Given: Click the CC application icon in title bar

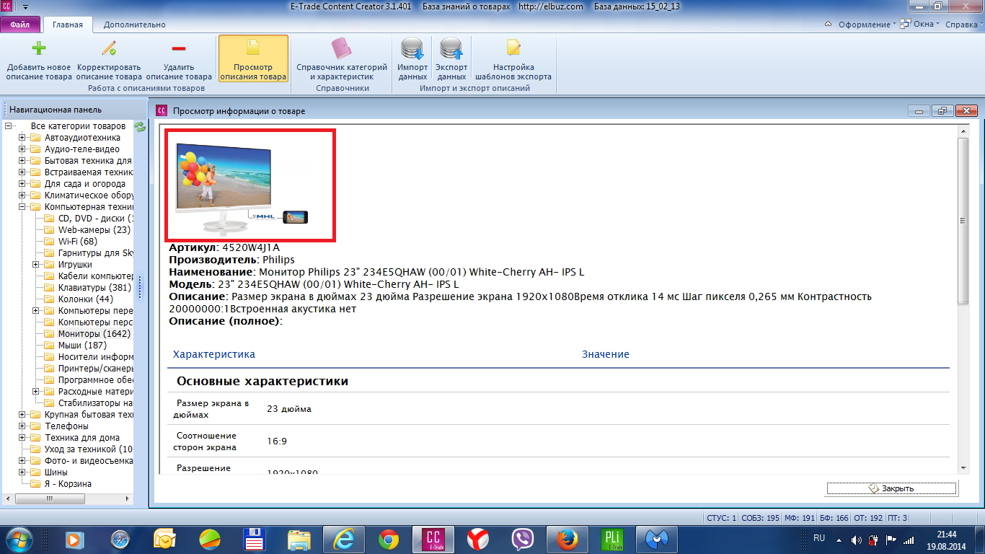Looking at the screenshot, I should (8, 6).
